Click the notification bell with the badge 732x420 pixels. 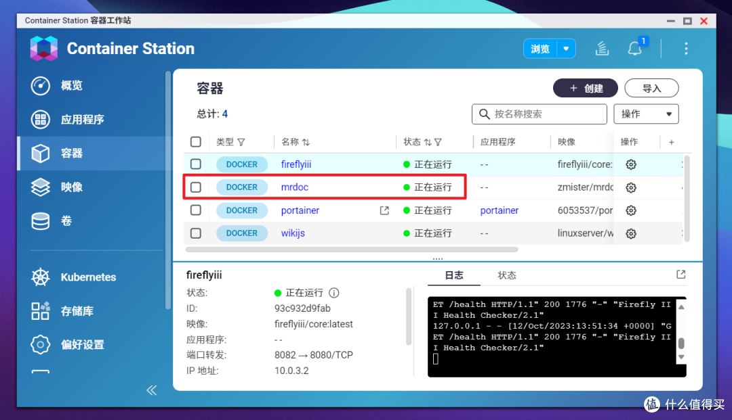(x=634, y=48)
